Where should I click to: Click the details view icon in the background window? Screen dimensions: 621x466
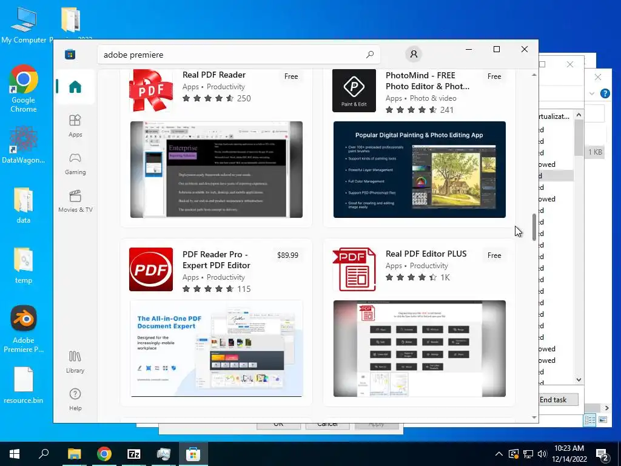[x=589, y=420]
